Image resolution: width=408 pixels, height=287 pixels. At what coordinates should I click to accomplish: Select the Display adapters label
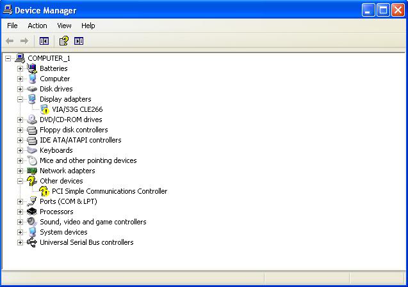(65, 99)
